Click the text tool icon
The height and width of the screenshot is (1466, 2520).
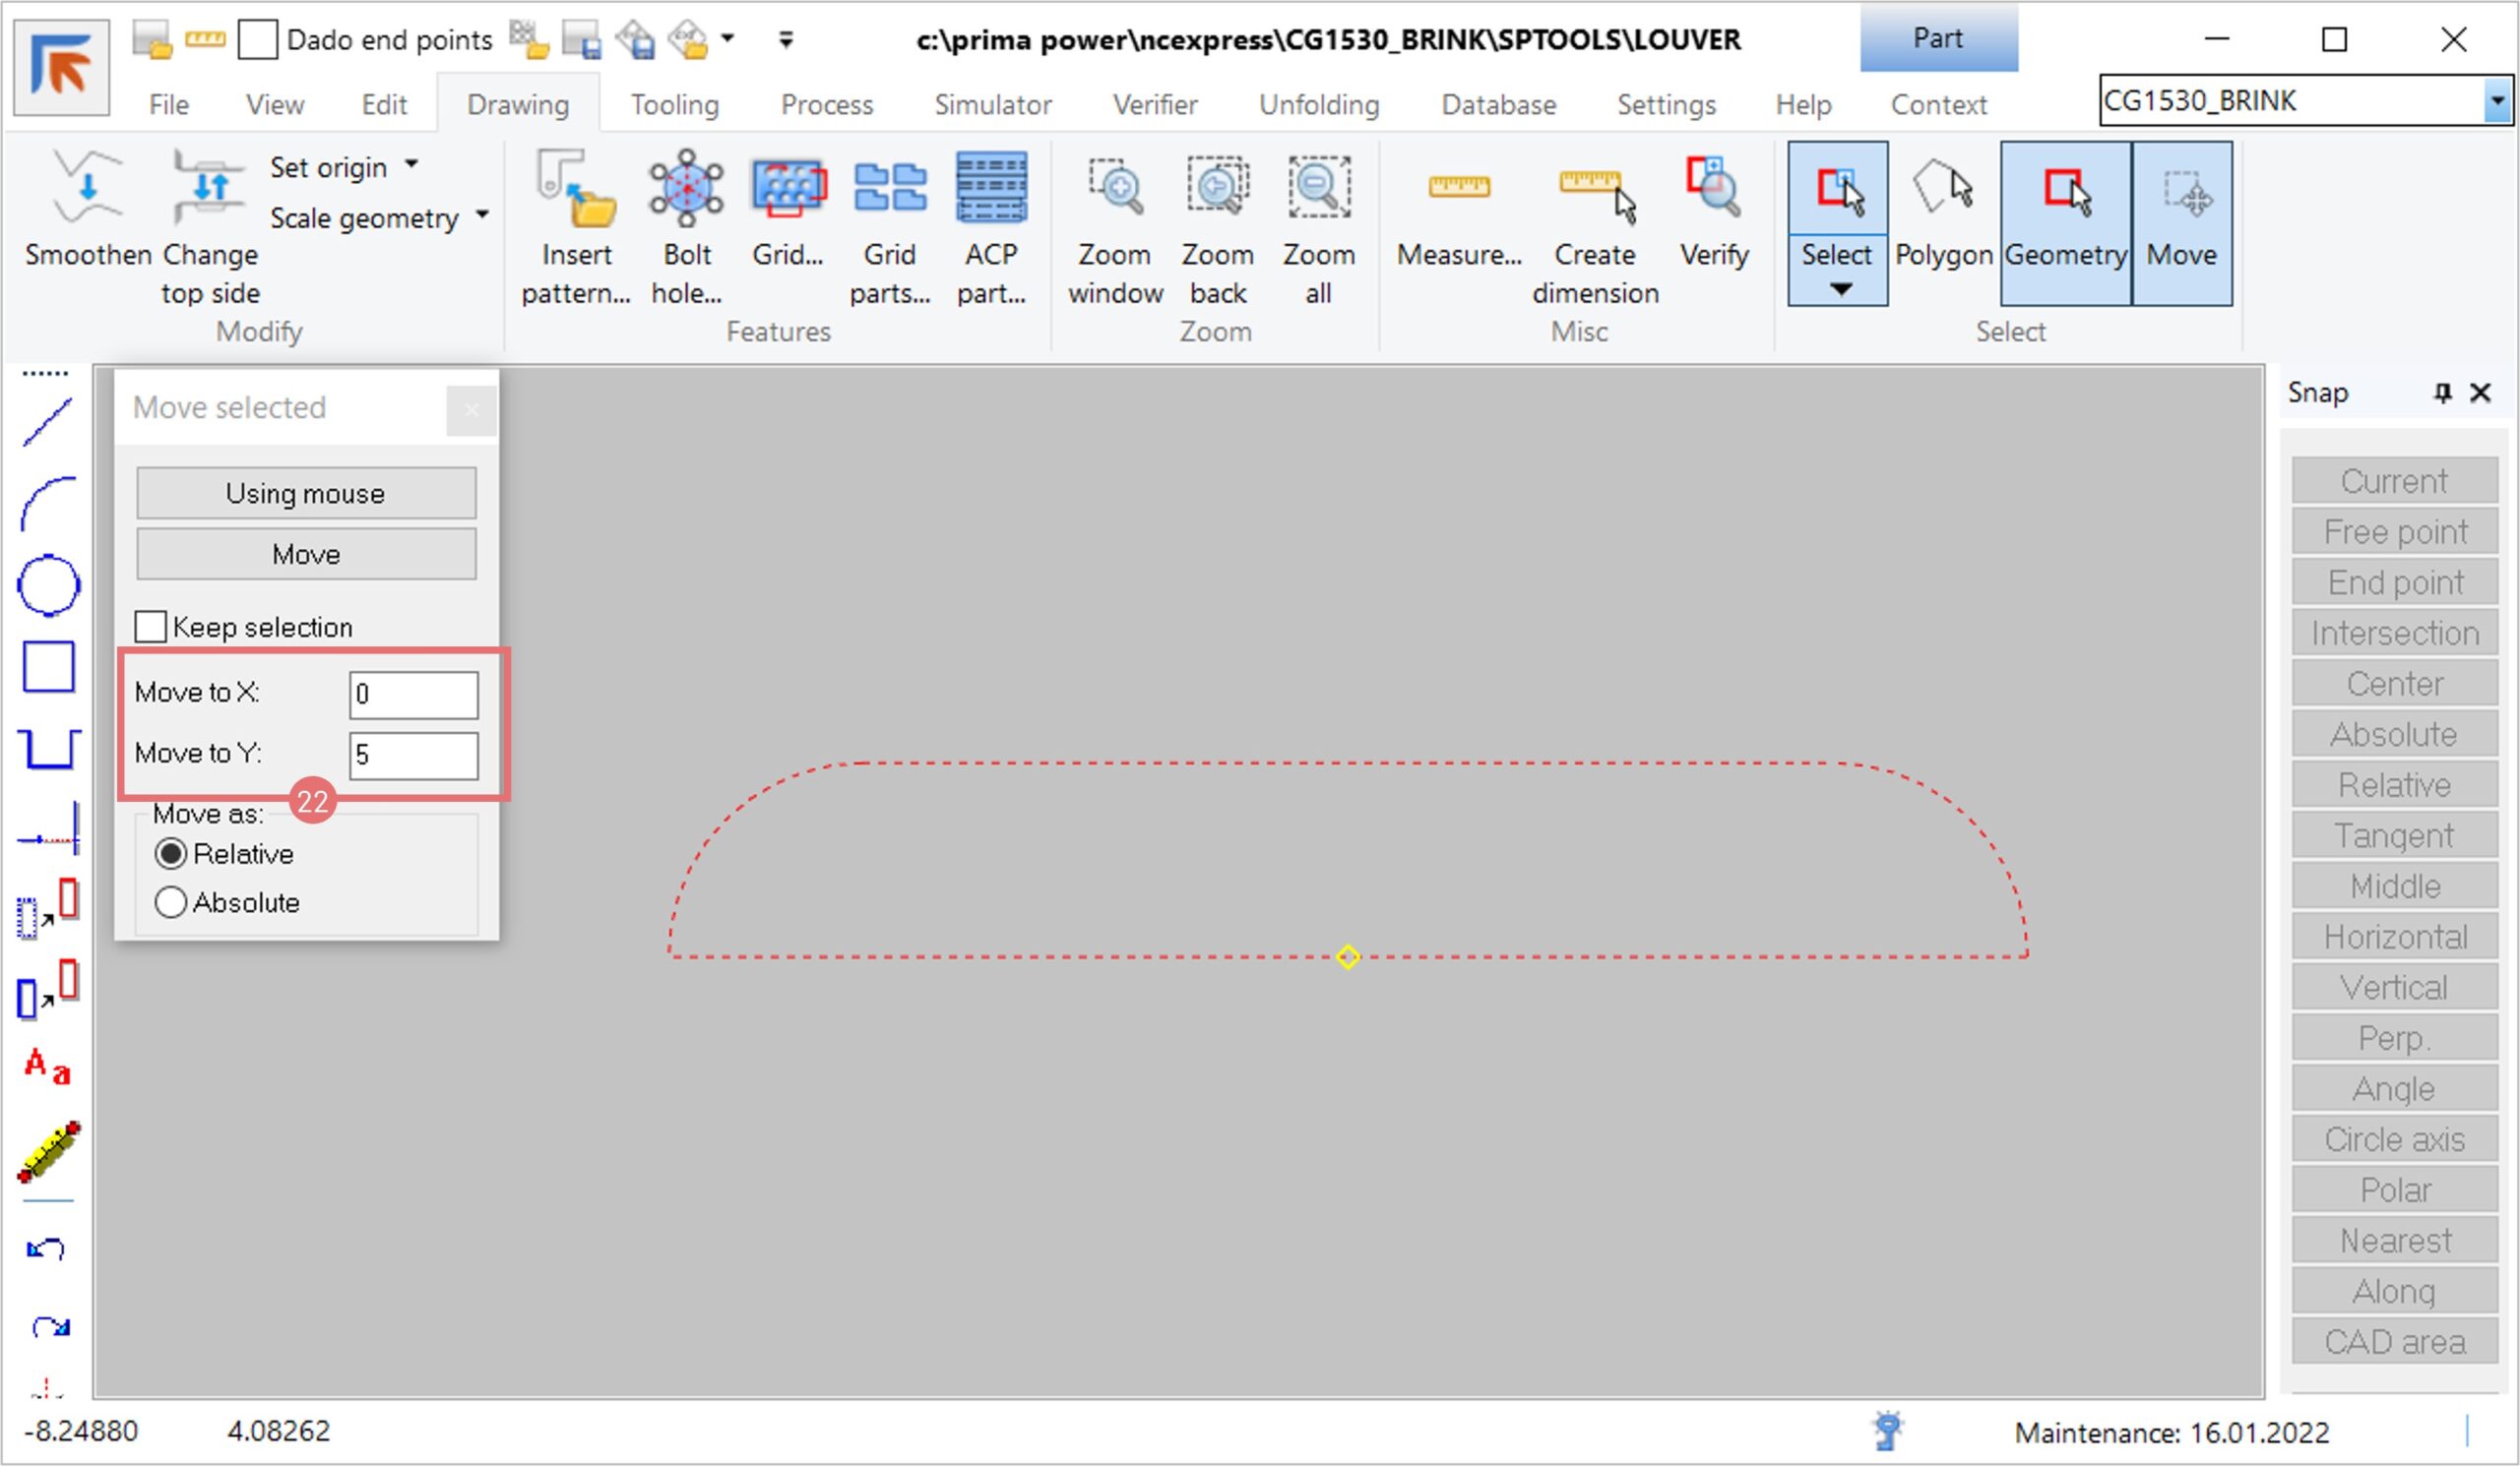(x=47, y=1067)
